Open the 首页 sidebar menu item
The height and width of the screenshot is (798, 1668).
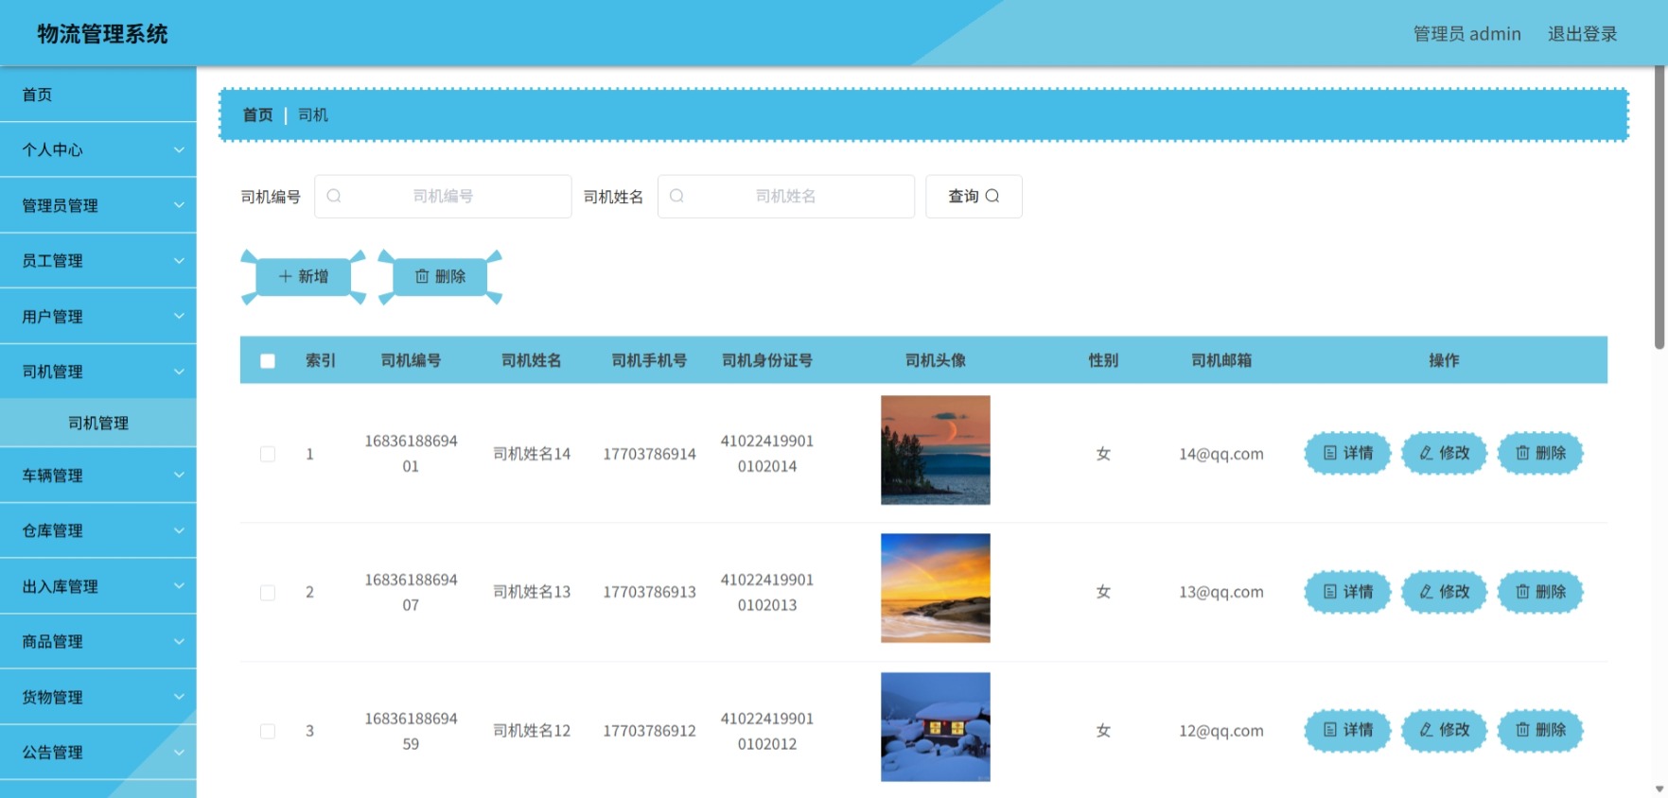click(98, 94)
